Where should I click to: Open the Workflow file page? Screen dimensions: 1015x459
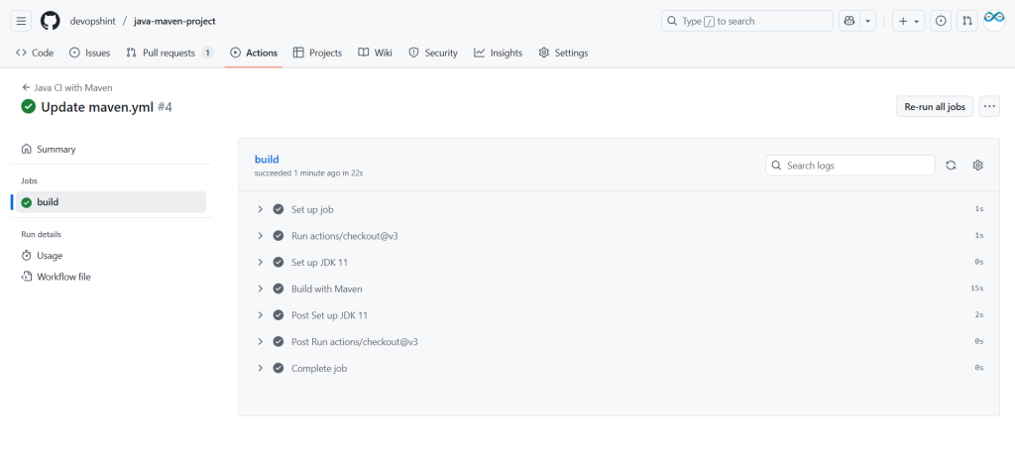(109, 277)
